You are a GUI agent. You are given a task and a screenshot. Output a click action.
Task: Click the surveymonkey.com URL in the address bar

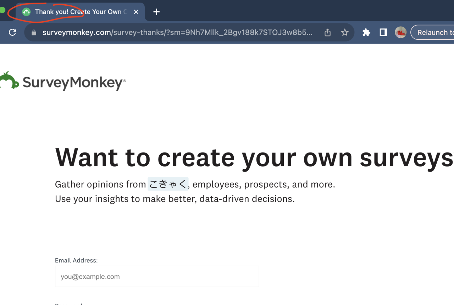click(177, 33)
